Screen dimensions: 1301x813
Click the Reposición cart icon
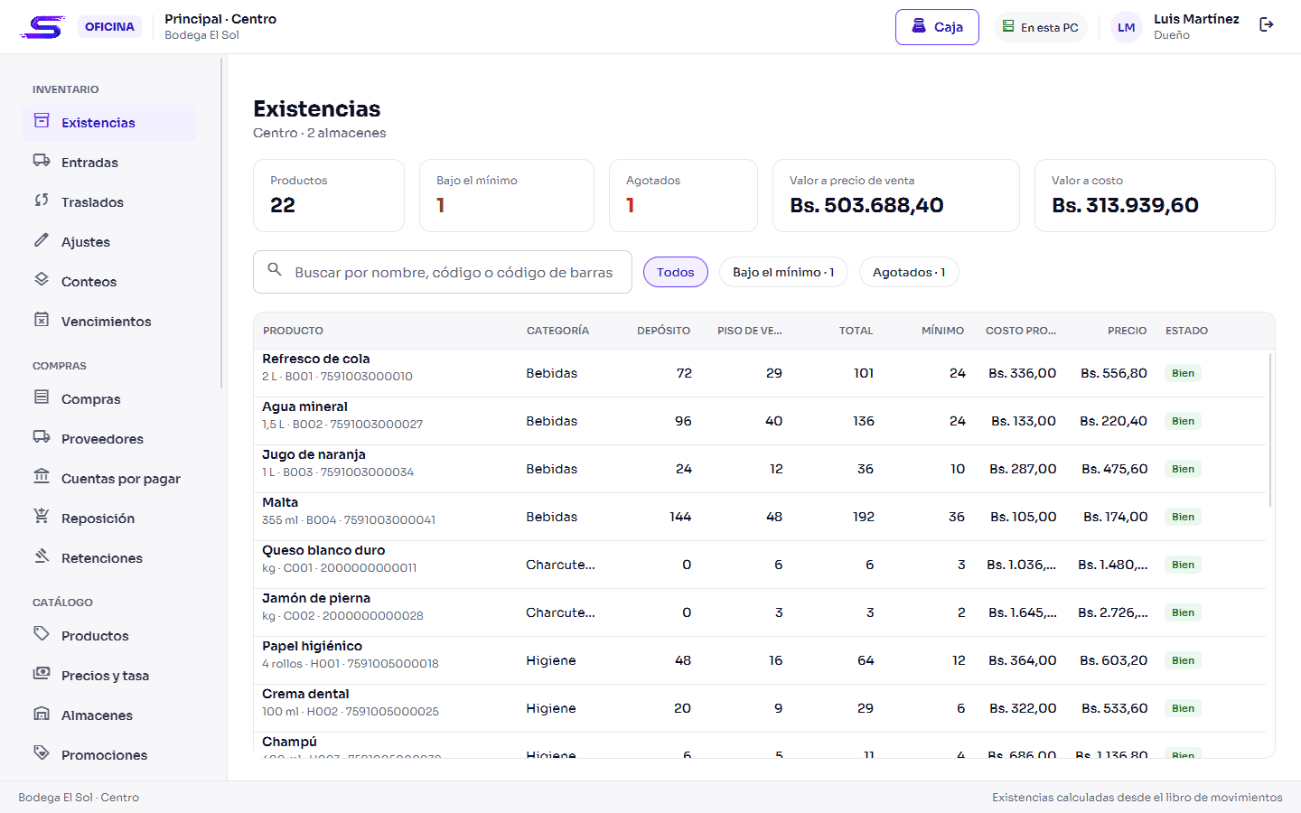click(x=42, y=517)
